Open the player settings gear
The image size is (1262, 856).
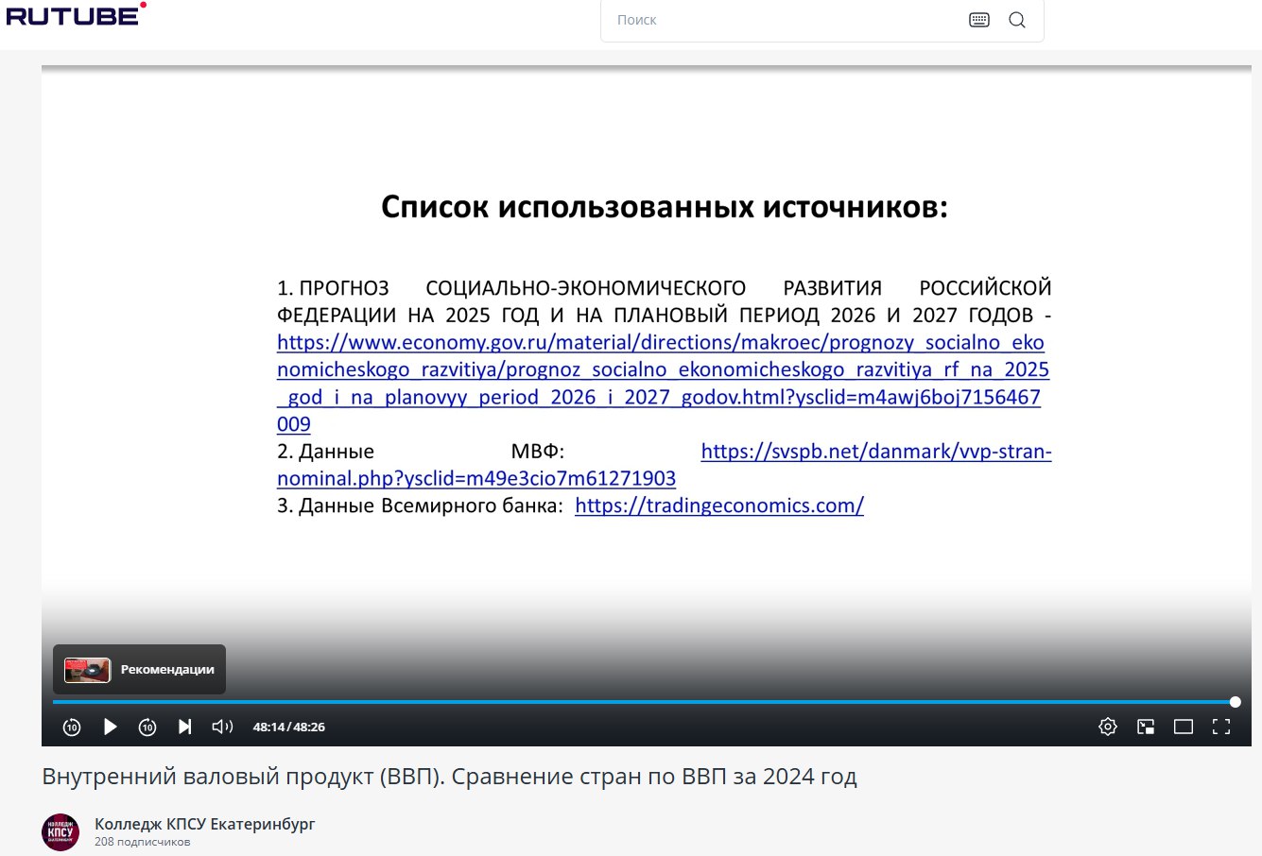(x=1108, y=727)
